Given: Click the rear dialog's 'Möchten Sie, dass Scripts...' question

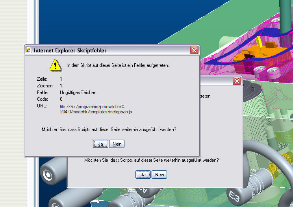Looking at the screenshot, I should pos(151,160).
